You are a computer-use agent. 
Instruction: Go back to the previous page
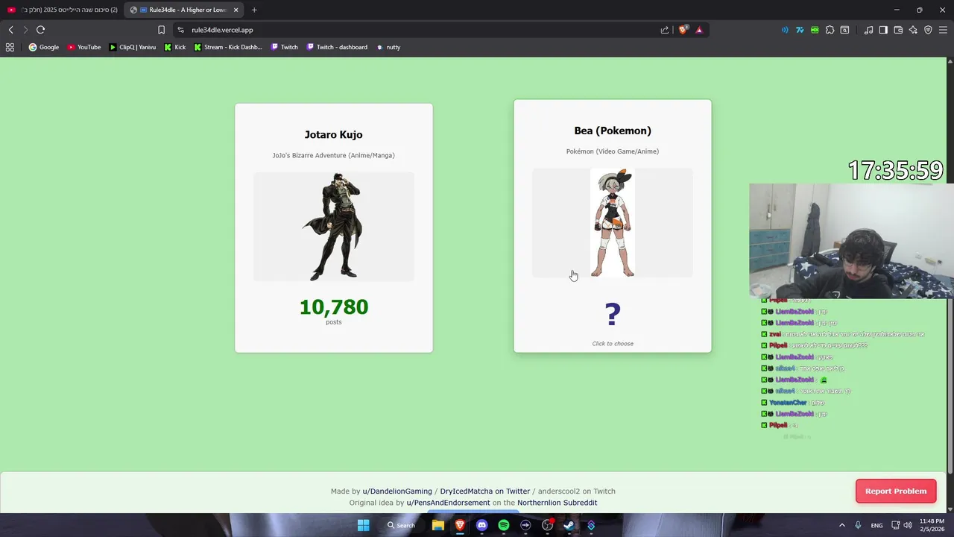10,30
